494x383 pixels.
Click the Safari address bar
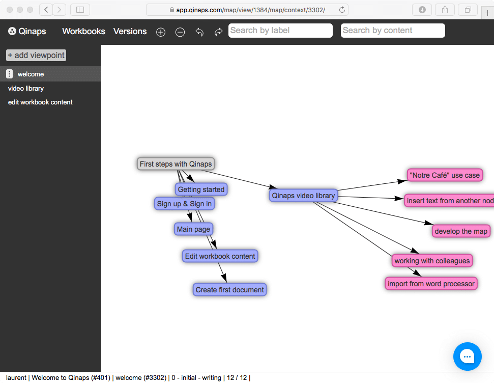pos(247,10)
